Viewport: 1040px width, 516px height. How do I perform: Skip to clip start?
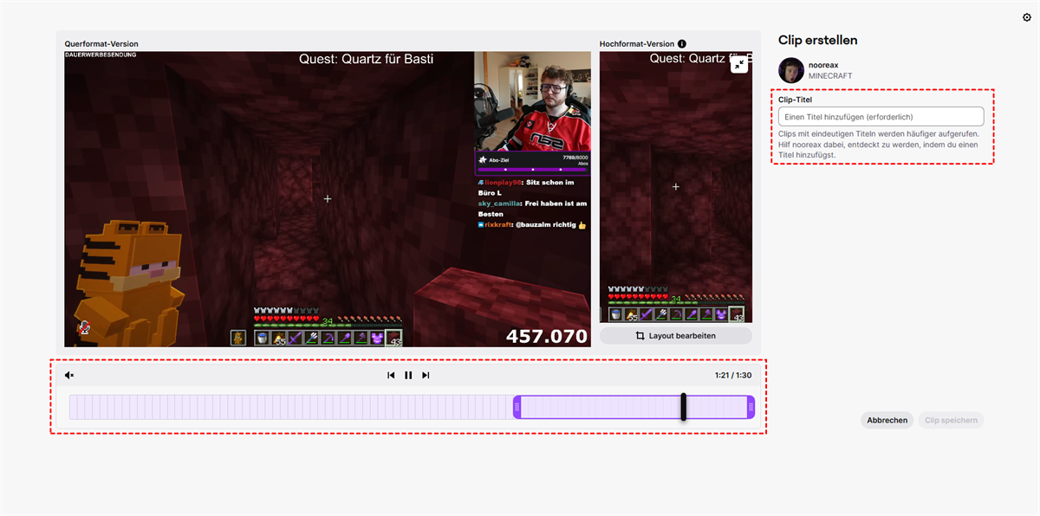coord(391,375)
